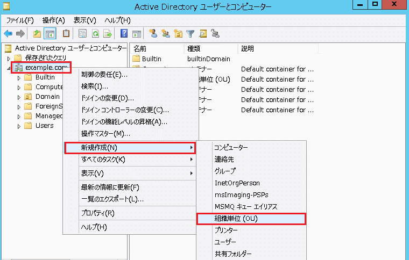Viewport: 409px width, 260px height.
Task: Open the すべてのタスク(K) submenu
Action: click(x=130, y=160)
